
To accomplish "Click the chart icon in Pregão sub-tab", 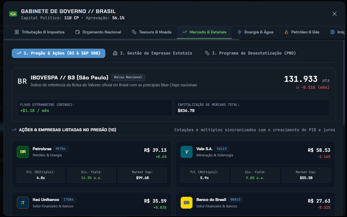I will click(x=19, y=53).
